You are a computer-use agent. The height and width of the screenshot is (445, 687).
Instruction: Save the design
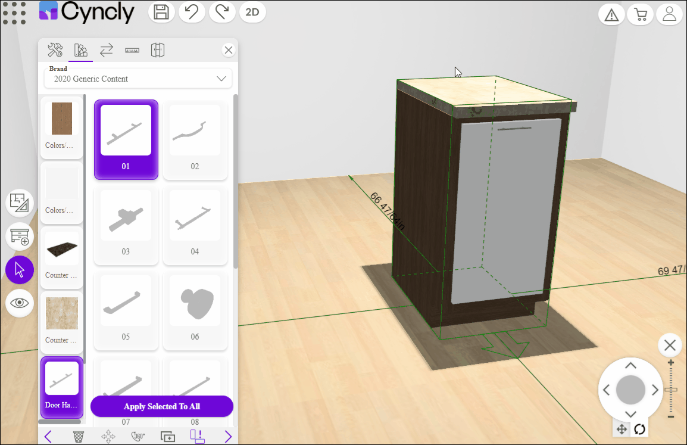click(x=161, y=12)
